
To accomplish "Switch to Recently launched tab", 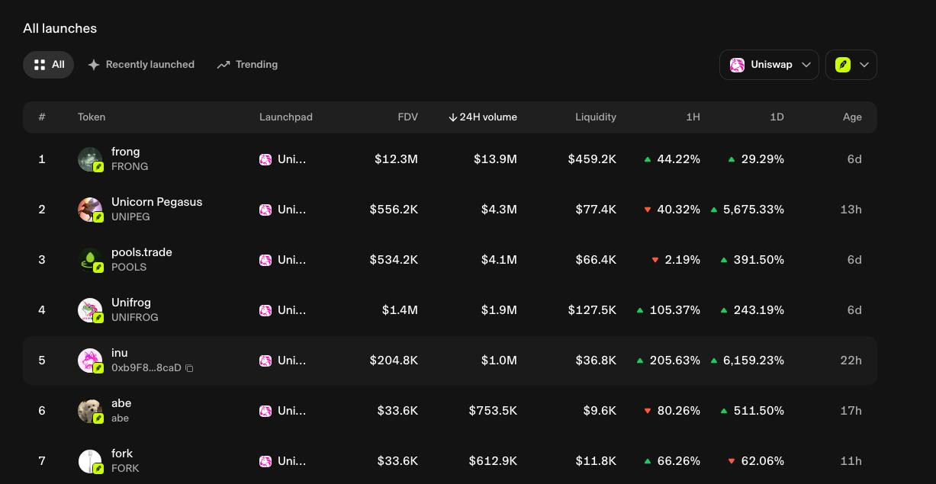I will [140, 65].
